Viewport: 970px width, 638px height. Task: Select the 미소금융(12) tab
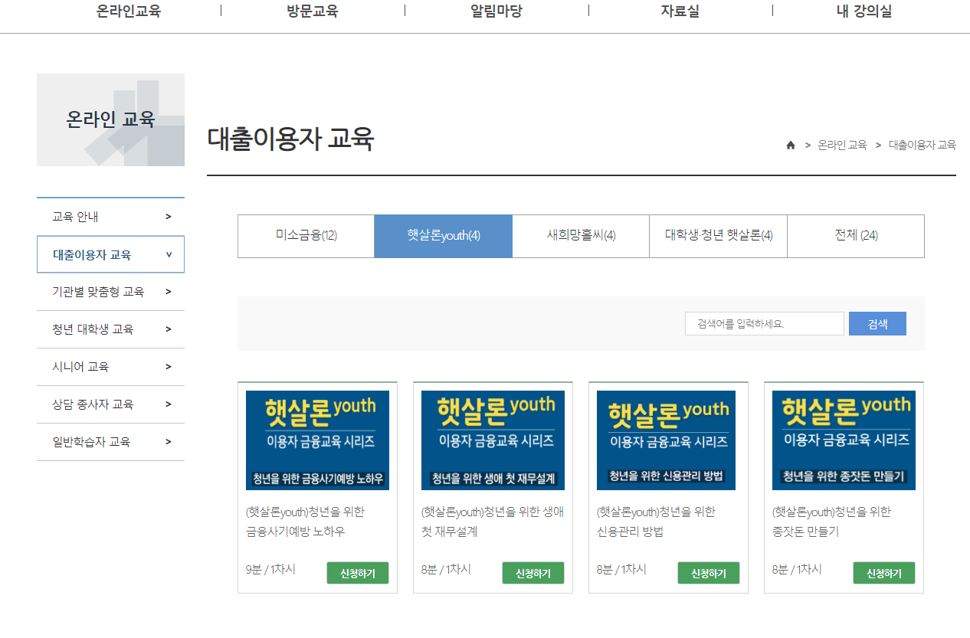[x=306, y=236]
